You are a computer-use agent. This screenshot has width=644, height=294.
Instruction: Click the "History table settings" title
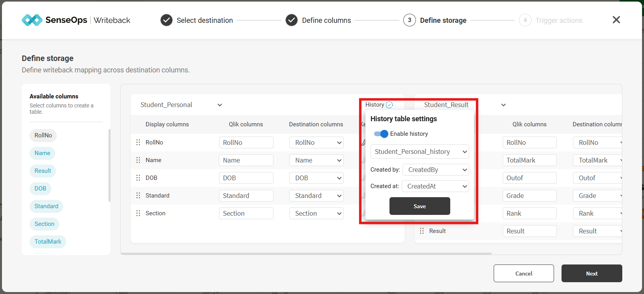point(404,119)
